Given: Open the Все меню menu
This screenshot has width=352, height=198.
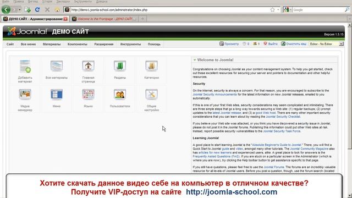Looking at the screenshot, I should tap(28, 44).
